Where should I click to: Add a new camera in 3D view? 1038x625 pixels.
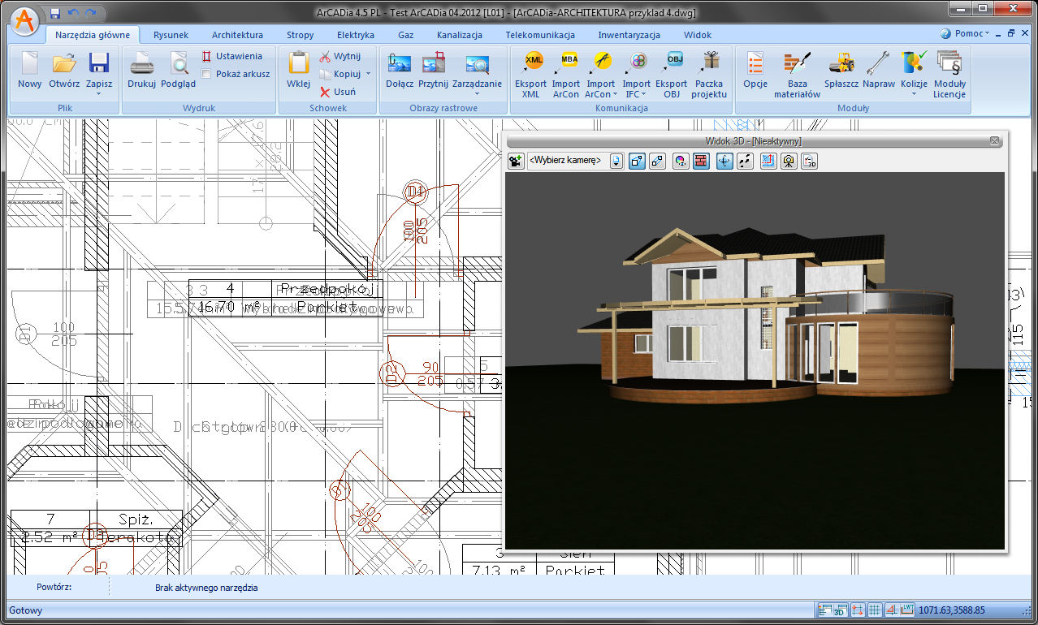click(x=516, y=161)
